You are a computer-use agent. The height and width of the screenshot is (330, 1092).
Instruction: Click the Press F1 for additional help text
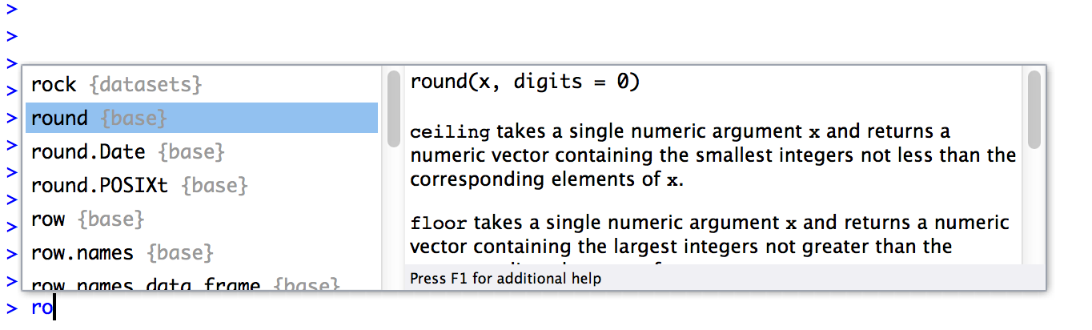pos(505,279)
